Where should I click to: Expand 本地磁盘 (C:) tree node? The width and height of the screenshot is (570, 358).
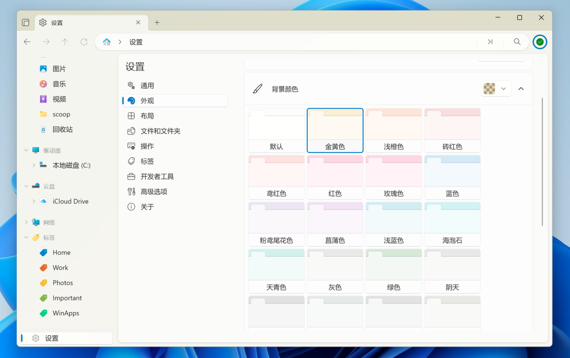pos(34,165)
